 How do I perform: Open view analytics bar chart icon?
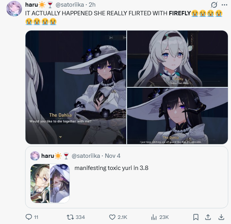(x=154, y=217)
